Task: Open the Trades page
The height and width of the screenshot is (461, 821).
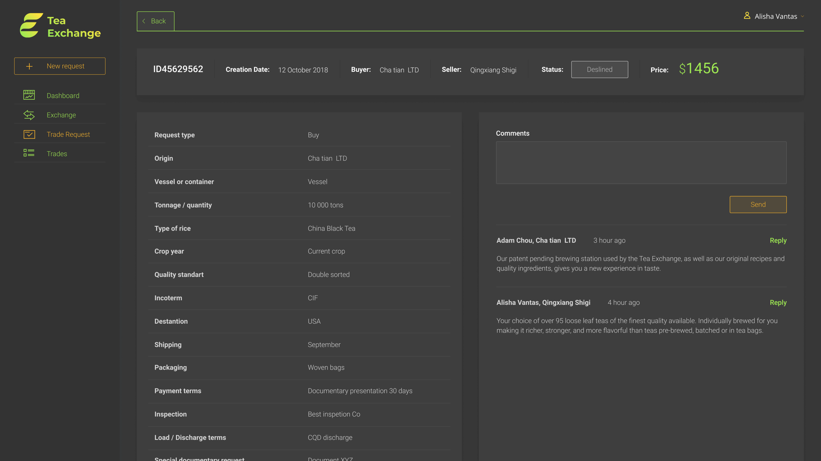Action: coord(57,154)
